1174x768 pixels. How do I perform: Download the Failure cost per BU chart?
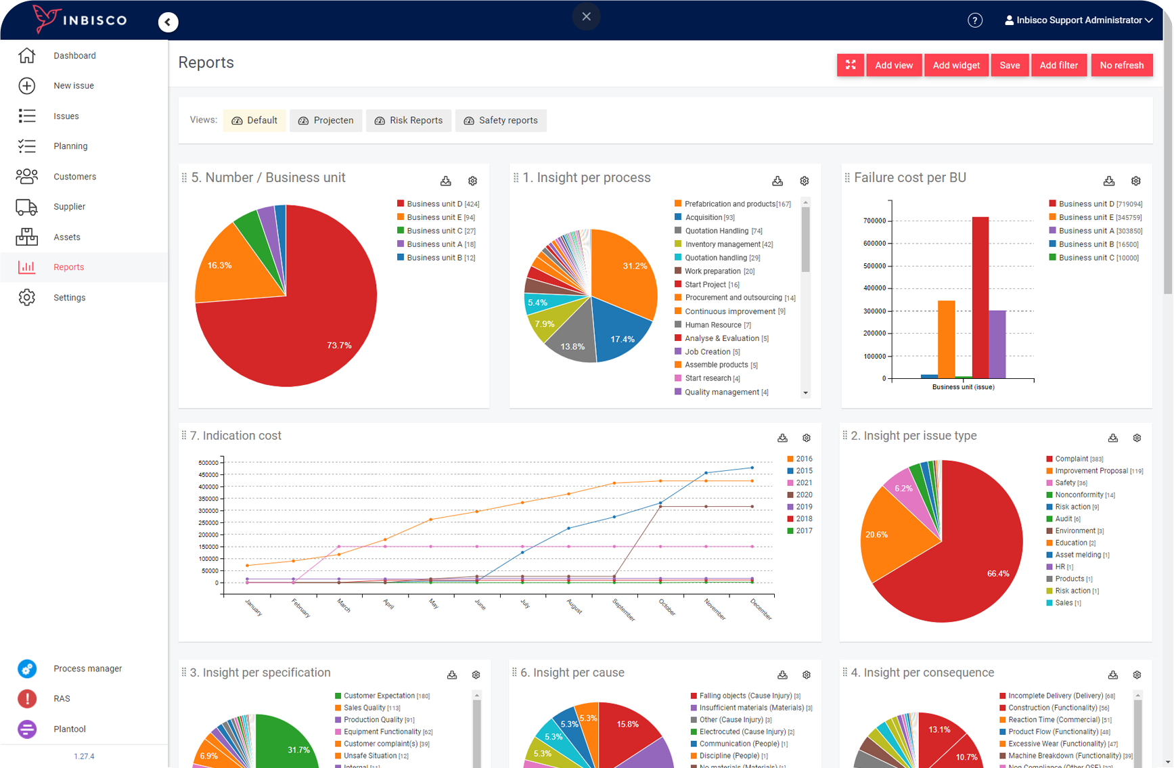click(1108, 181)
